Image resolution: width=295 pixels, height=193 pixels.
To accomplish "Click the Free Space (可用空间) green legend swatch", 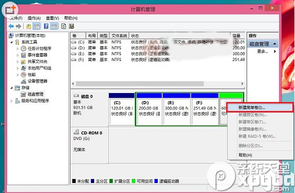I will 134,181.
